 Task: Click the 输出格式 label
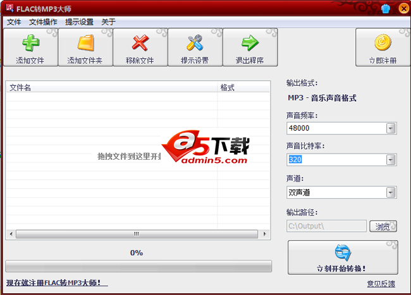(x=302, y=83)
